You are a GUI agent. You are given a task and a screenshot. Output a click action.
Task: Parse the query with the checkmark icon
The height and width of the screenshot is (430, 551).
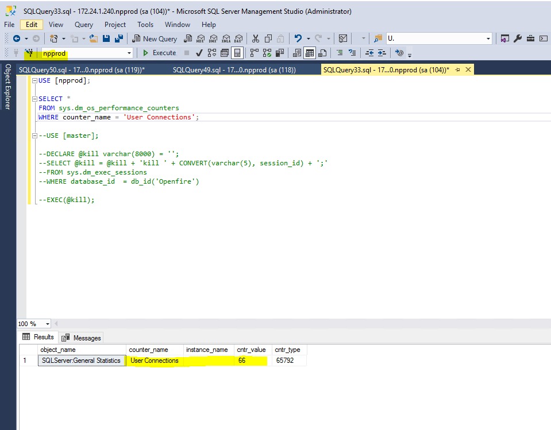click(199, 53)
